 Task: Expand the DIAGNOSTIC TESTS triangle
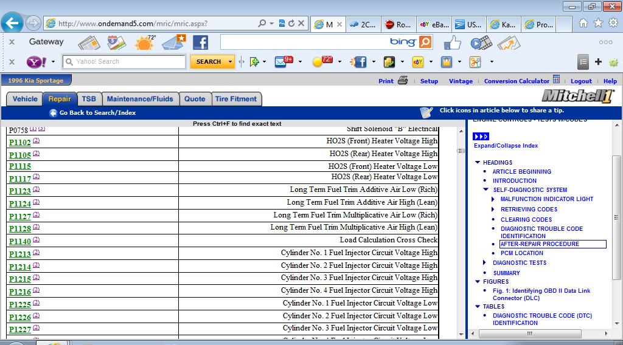(486, 263)
